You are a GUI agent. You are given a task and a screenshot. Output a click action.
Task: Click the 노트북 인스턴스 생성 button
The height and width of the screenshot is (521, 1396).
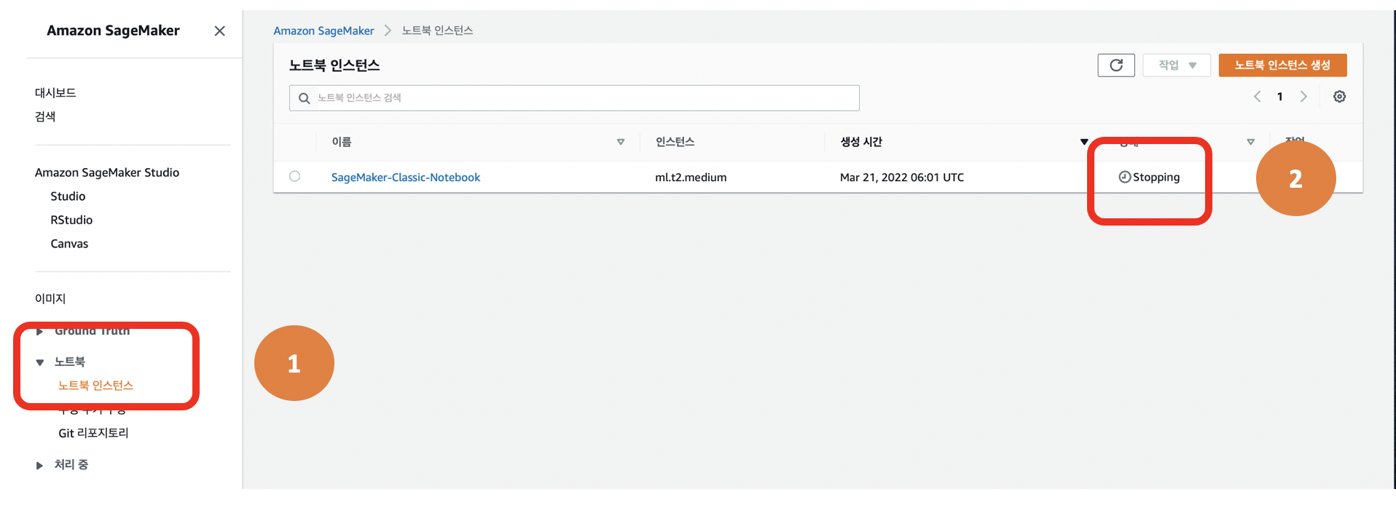pyautogui.click(x=1282, y=65)
